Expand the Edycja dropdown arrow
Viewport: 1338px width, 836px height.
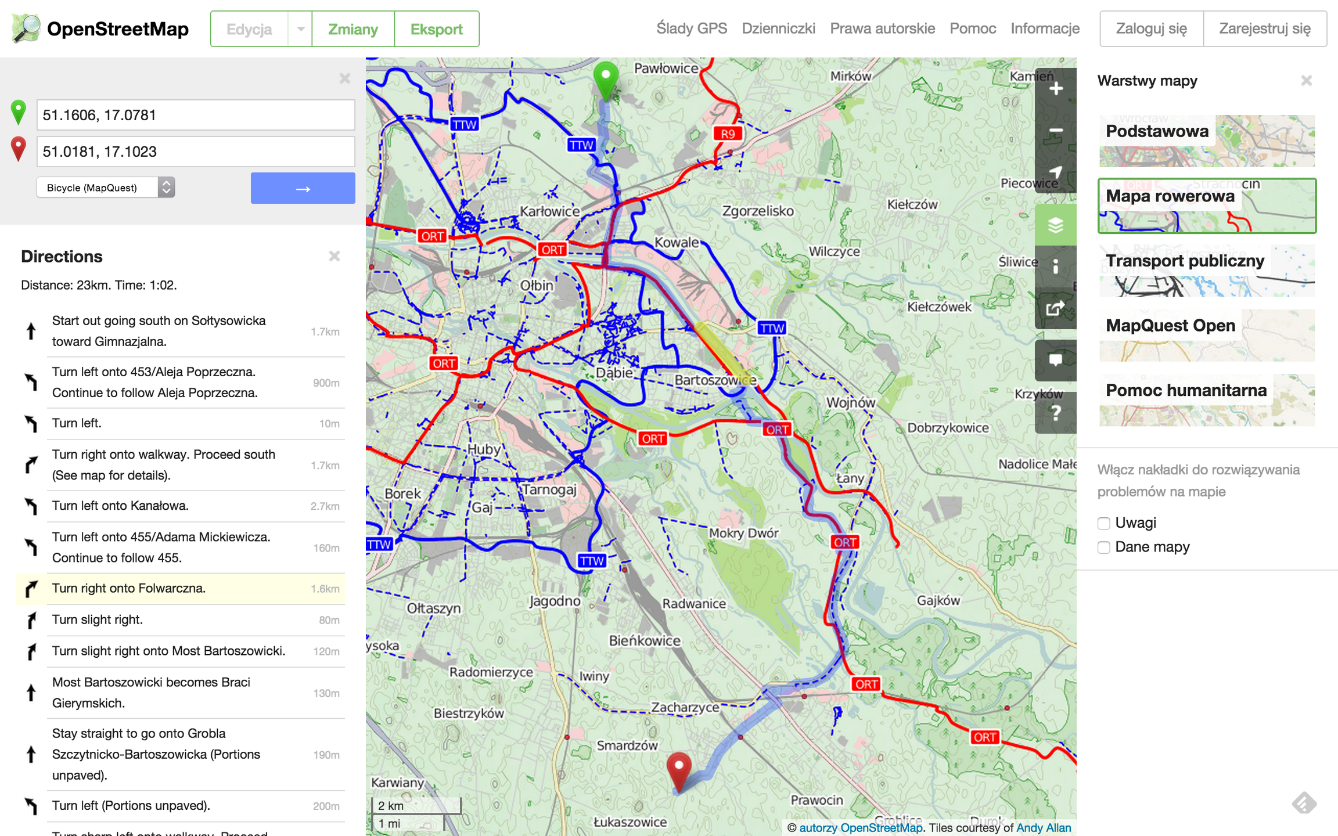click(x=300, y=28)
